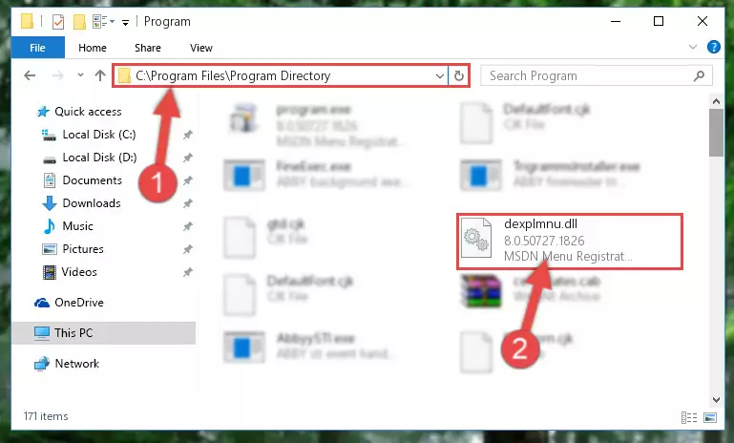The image size is (734, 443).
Task: Click pin icon next to Music
Action: (187, 226)
